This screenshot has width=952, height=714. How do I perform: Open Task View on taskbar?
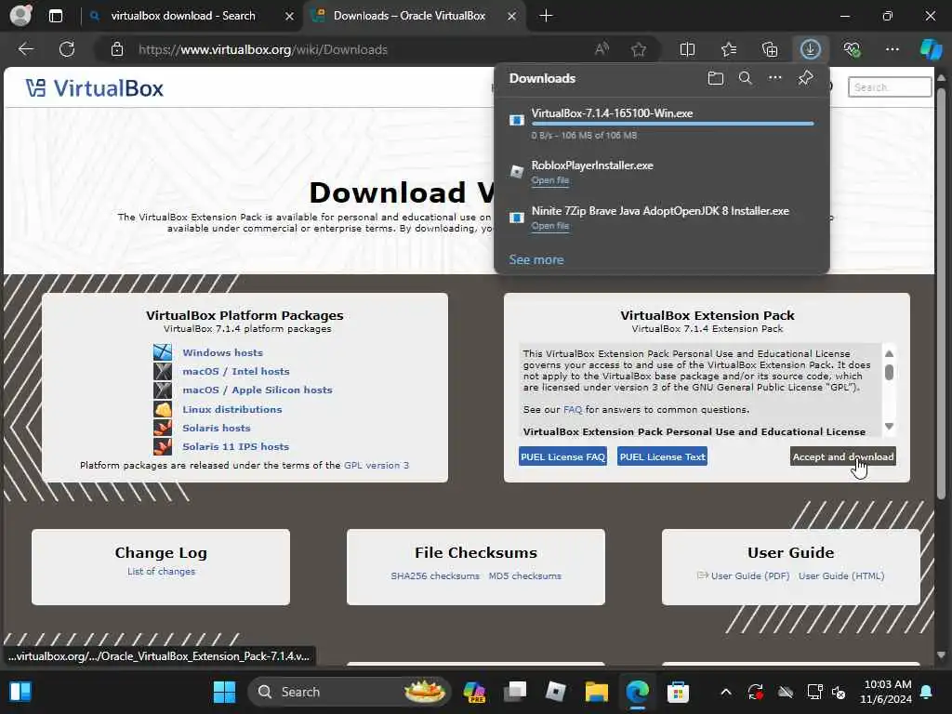coord(515,692)
